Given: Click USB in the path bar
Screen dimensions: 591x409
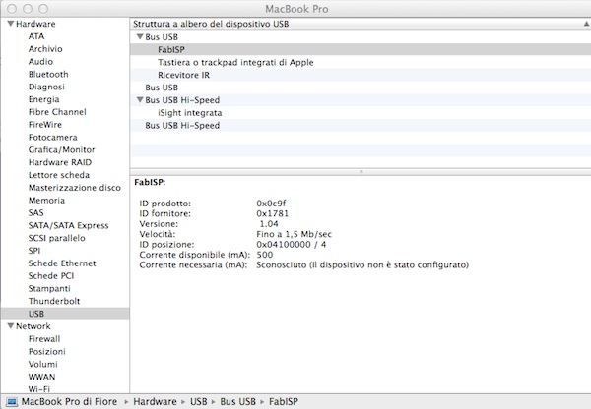Looking at the screenshot, I should click(199, 401).
